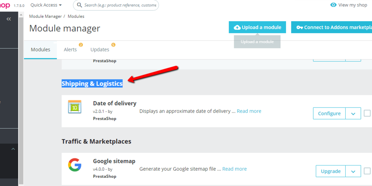This screenshot has width=372, height=186.
Task: Click Read more for Google sitemap
Action: tap(234, 169)
